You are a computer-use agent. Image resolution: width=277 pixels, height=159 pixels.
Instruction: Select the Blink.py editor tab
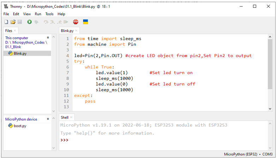pos(67,31)
